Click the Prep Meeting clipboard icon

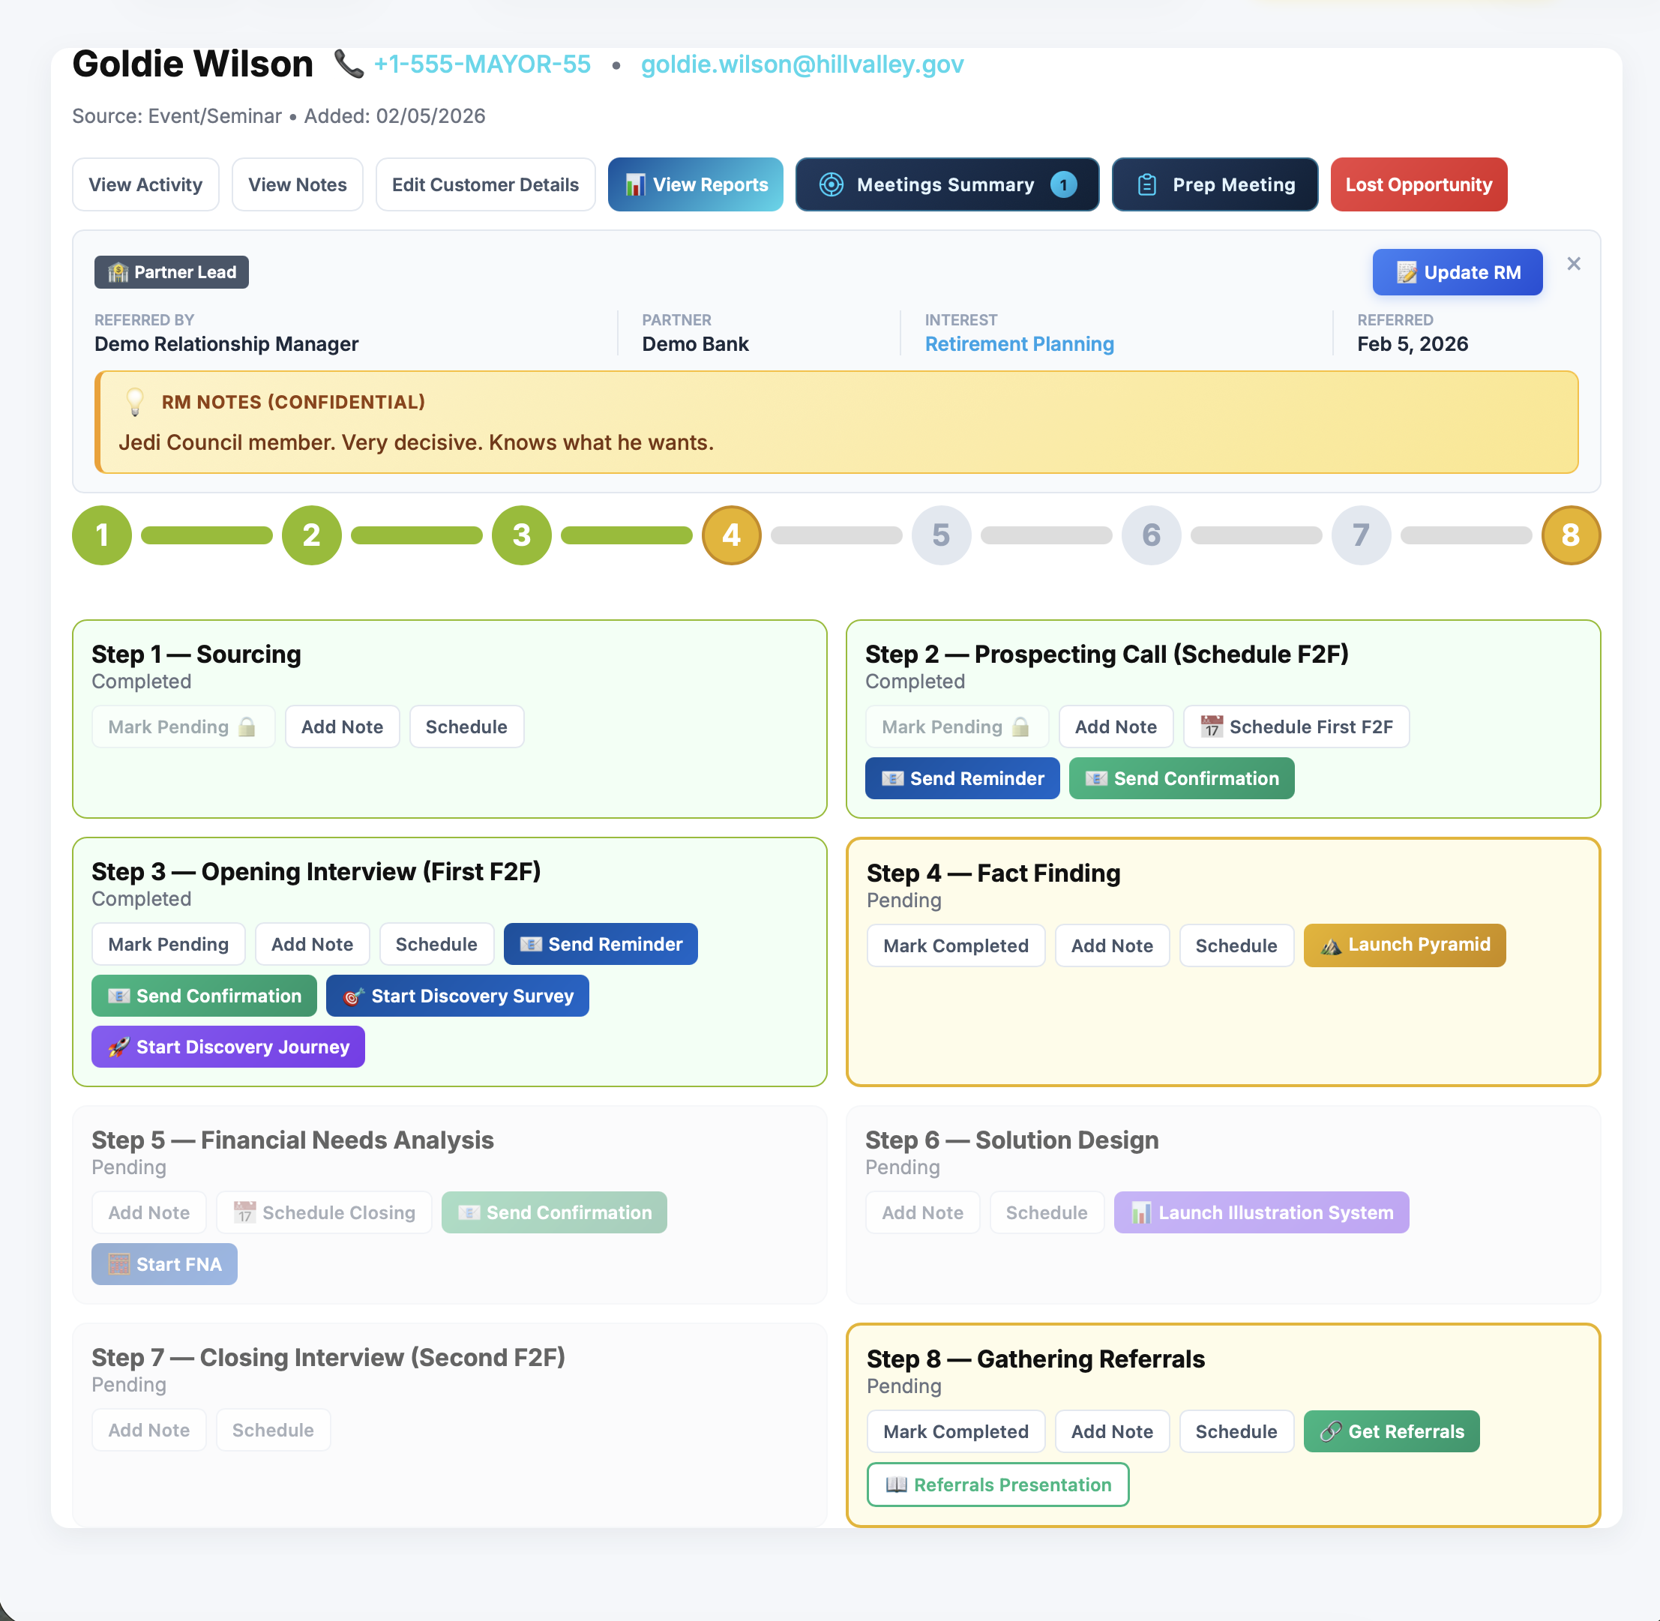(x=1146, y=184)
